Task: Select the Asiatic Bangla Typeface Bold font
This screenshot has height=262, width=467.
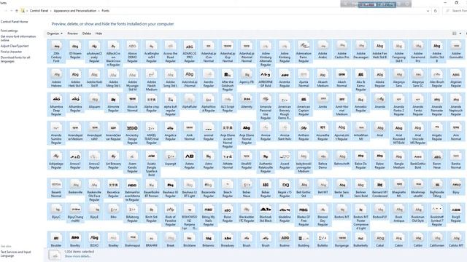Action: coord(151,164)
